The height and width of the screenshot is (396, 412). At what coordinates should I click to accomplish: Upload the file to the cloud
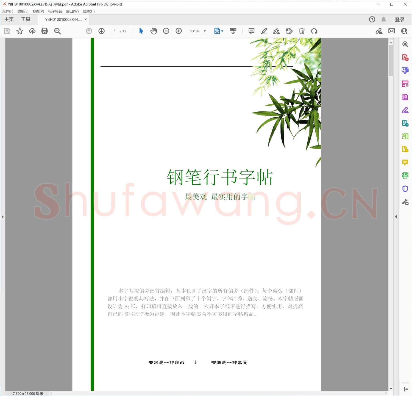pyautogui.click(x=32, y=31)
